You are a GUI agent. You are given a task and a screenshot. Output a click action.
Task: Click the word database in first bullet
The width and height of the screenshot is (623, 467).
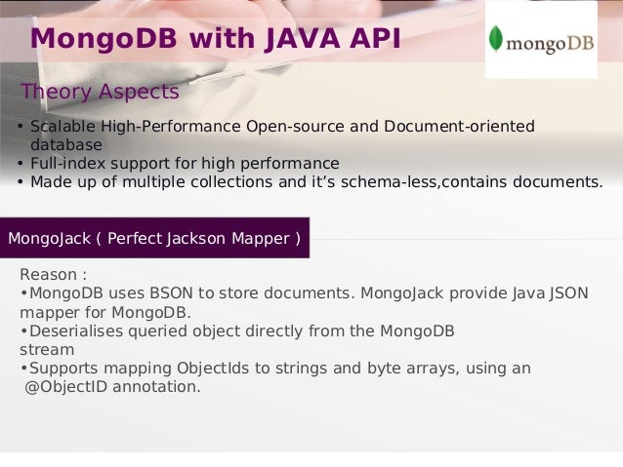66,145
